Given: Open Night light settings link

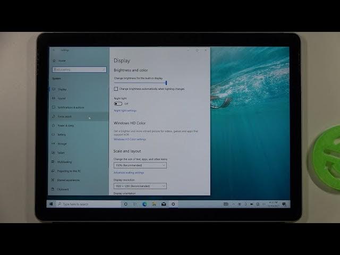Looking at the screenshot, I should [125, 110].
